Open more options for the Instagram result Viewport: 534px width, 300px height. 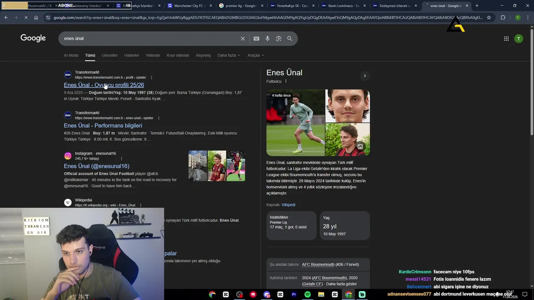(121, 158)
